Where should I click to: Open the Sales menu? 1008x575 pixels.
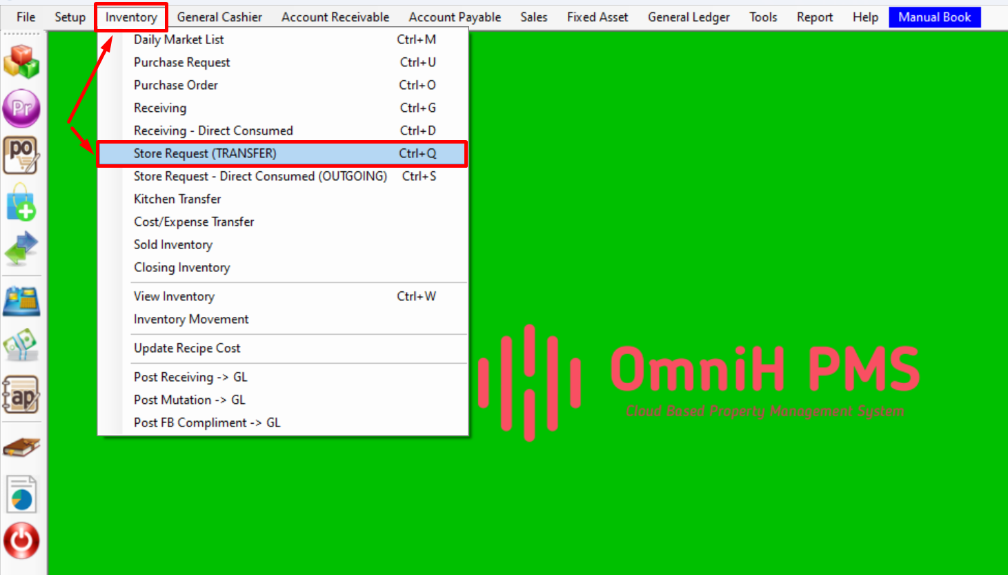pos(534,17)
